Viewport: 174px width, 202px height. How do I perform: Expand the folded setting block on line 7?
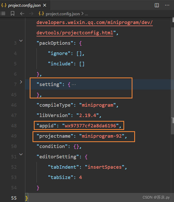tap(21, 82)
